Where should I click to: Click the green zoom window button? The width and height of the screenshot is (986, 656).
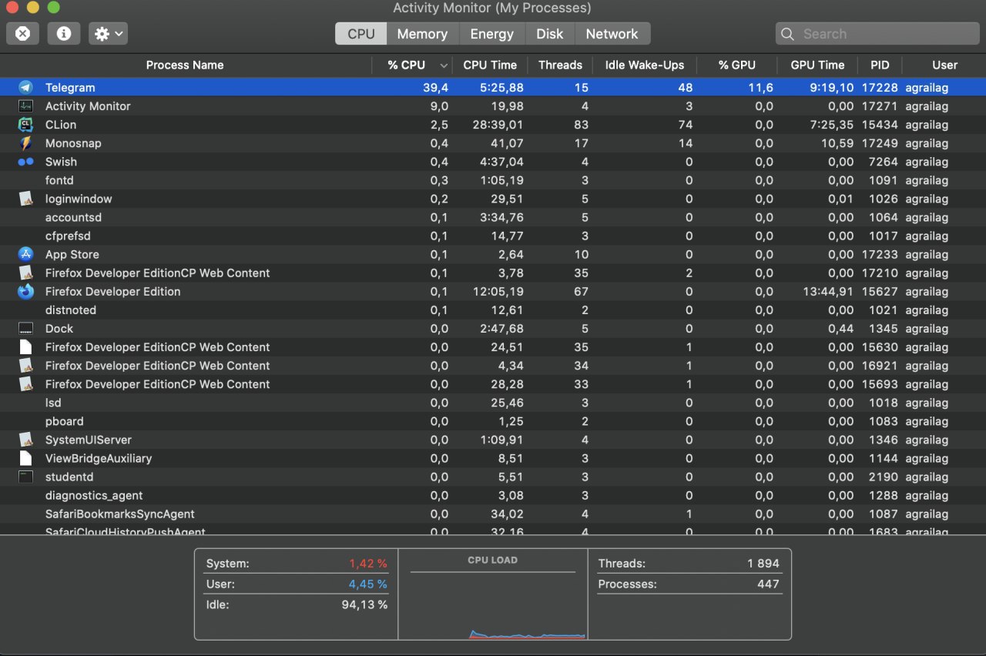point(53,8)
